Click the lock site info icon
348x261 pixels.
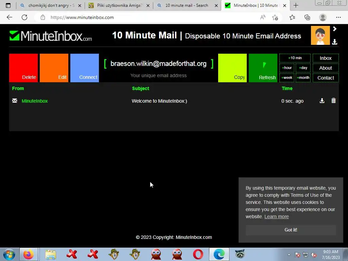[x=43, y=17]
